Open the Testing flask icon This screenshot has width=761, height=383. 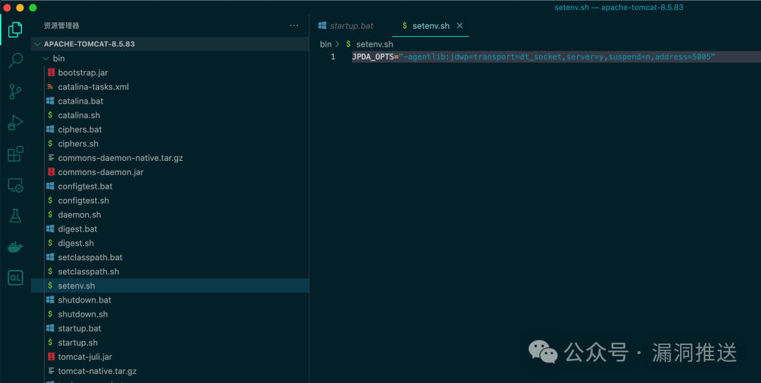click(x=15, y=216)
